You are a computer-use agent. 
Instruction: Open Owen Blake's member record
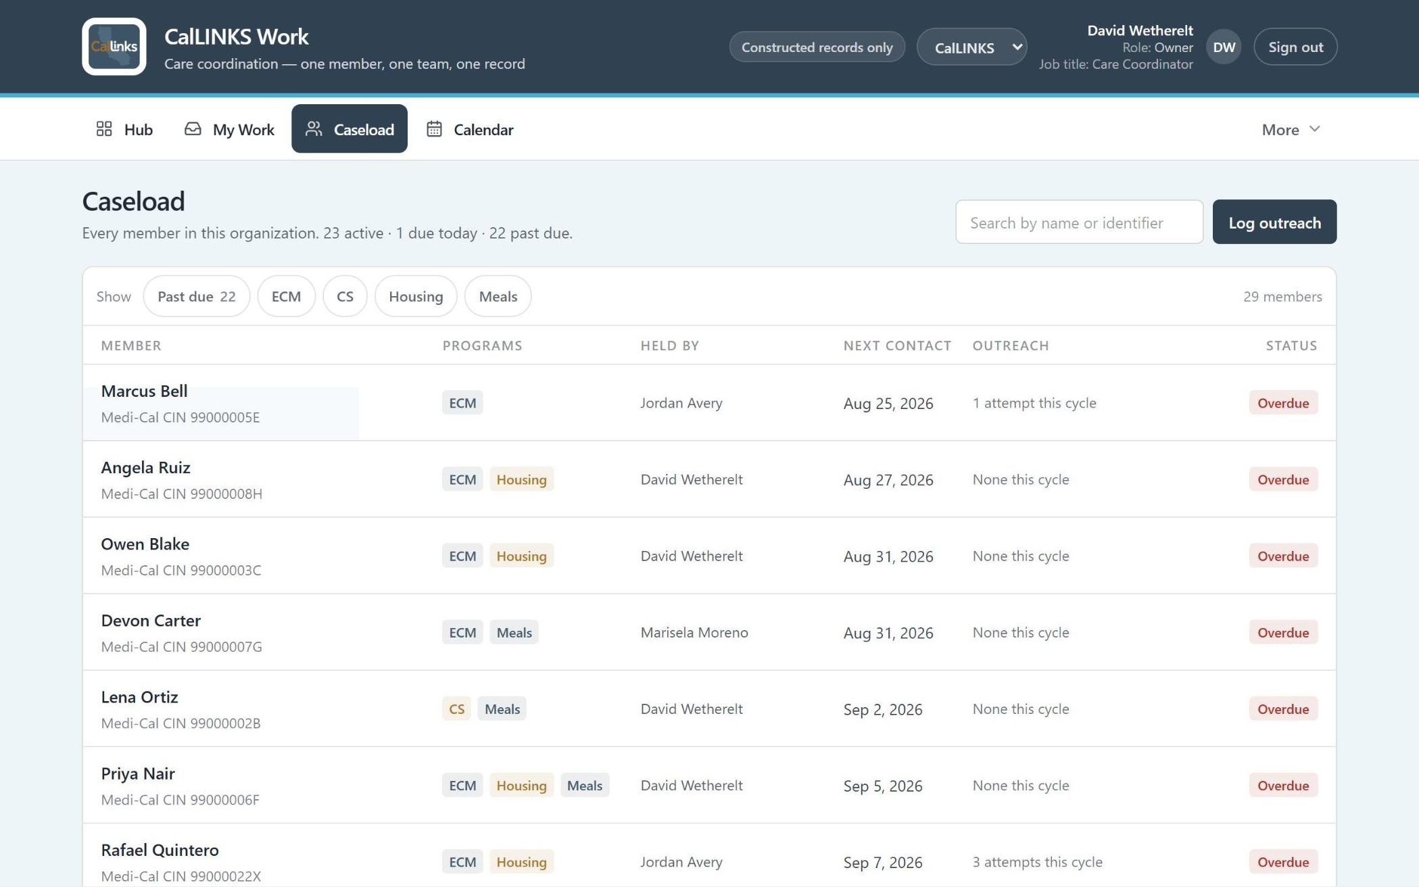[145, 544]
